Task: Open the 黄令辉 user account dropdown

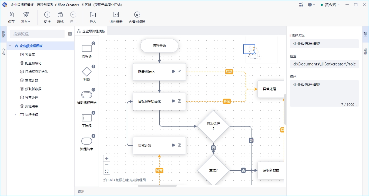Action: (x=330, y=5)
